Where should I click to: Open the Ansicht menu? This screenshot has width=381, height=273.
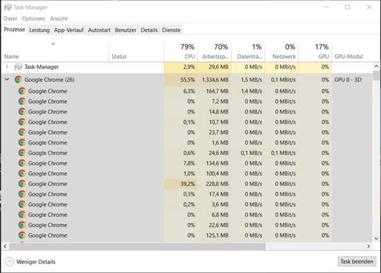59,19
